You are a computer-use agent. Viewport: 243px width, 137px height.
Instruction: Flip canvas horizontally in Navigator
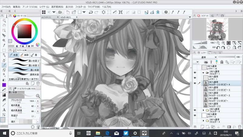234,47
